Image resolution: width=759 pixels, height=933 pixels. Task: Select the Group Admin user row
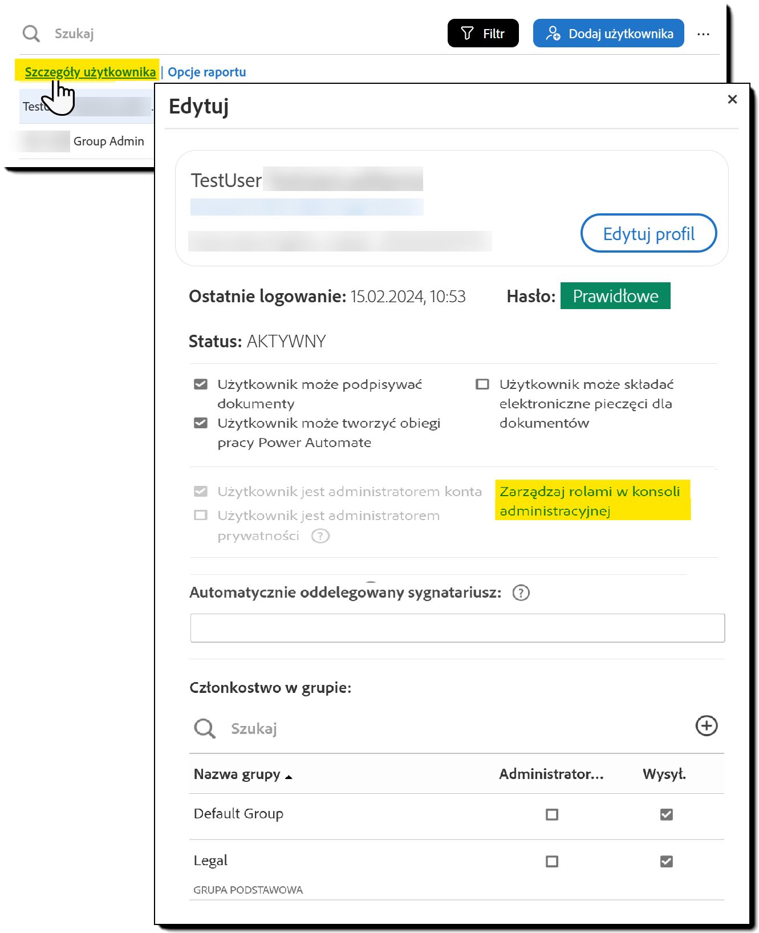coord(86,141)
